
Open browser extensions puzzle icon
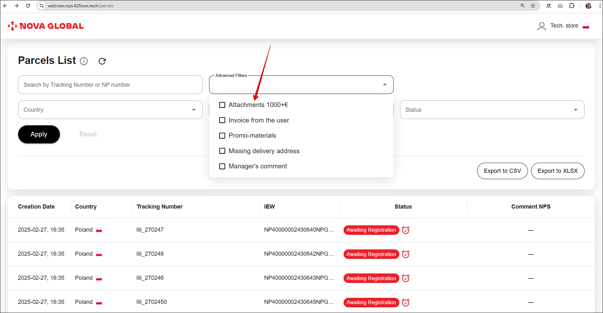(x=572, y=6)
